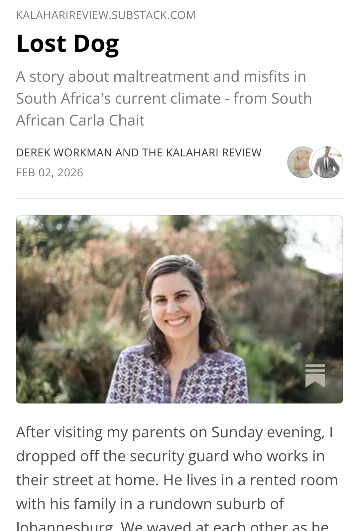The height and width of the screenshot is (531, 359).
Task: Click the Feb 02, 2026 publication date
Action: coord(50,173)
